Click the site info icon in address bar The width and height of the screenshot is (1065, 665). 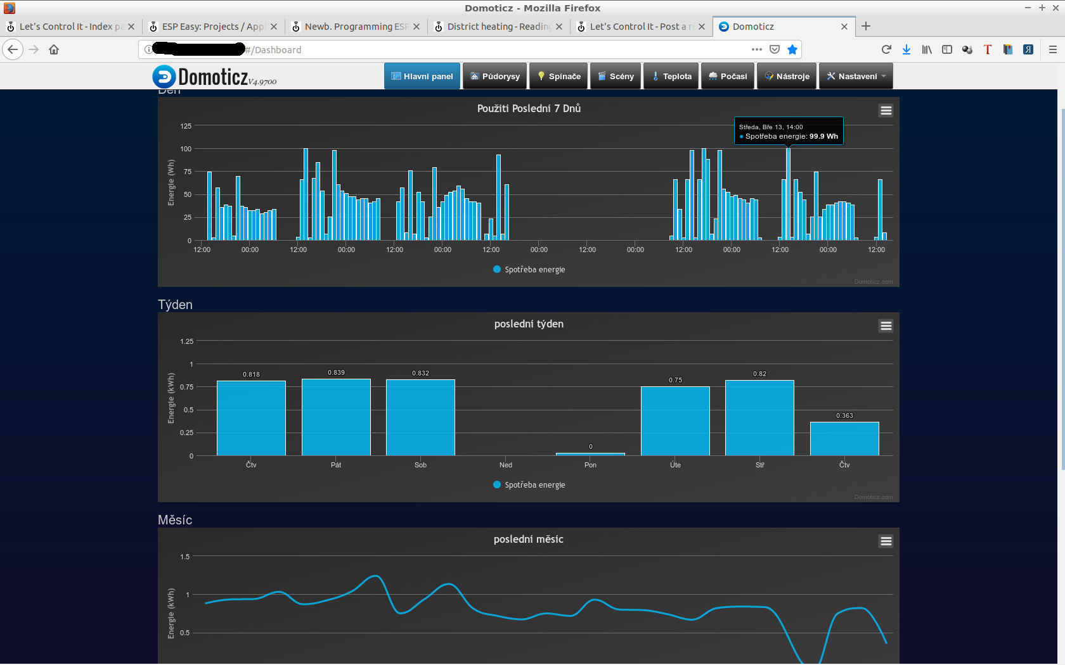[148, 49]
